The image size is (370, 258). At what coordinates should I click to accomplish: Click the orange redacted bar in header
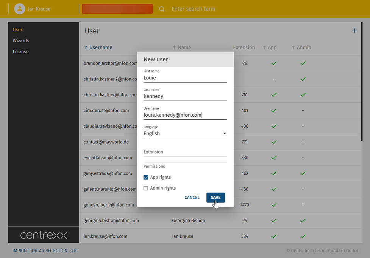(x=117, y=9)
